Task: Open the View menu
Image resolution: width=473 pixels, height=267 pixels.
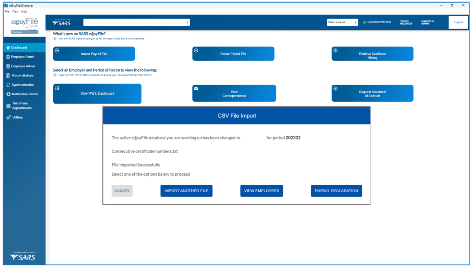Action: pyautogui.click(x=15, y=11)
